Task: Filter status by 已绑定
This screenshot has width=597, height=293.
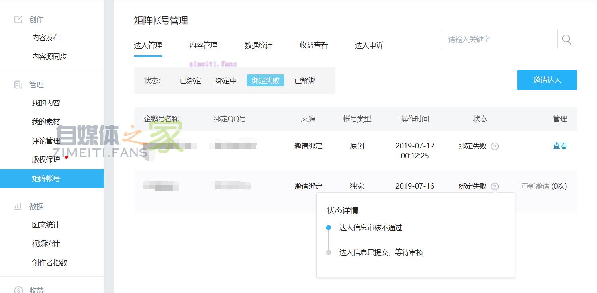Action: (190, 81)
